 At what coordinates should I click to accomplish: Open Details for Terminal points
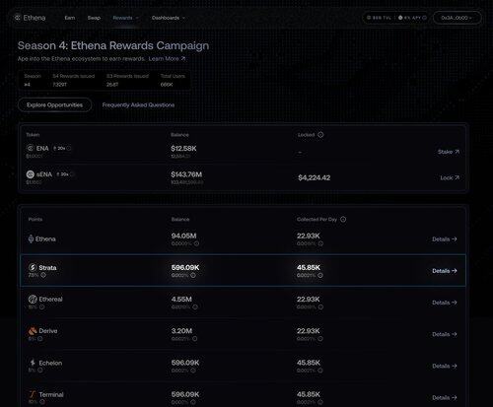[x=445, y=398]
